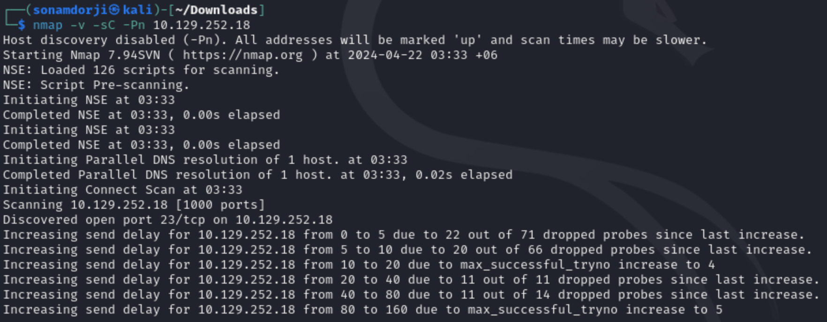The image size is (827, 322).
Task: Click the 'Completed Parallel DNS resolution' line
Action: tap(257, 175)
